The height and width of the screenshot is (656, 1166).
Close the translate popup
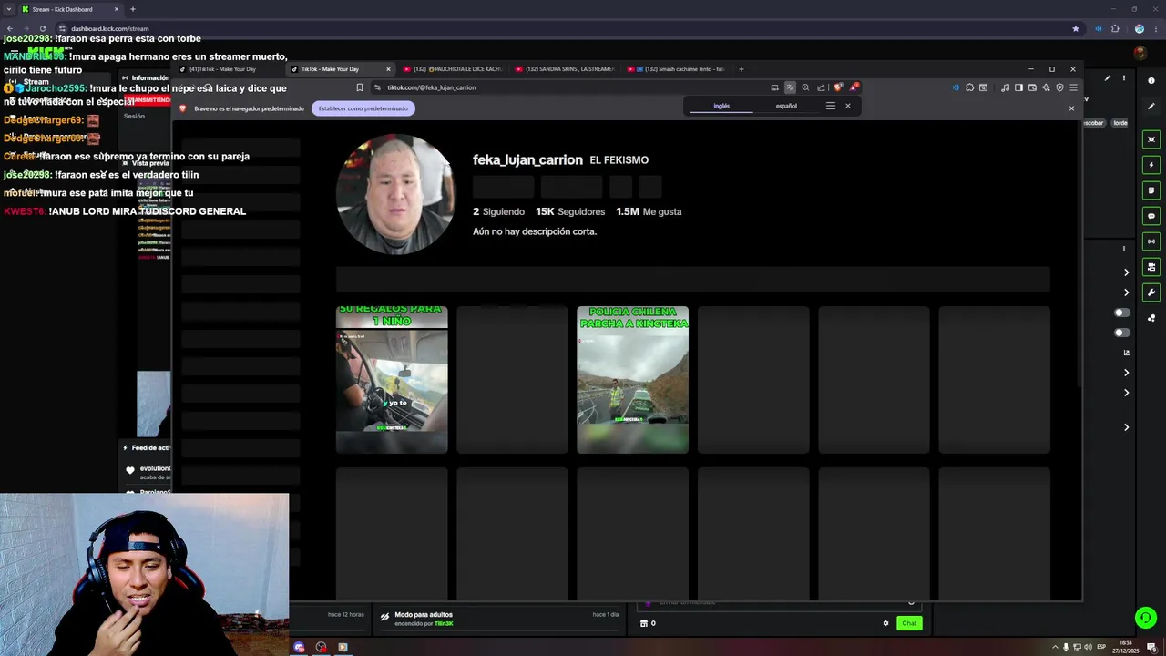(847, 106)
